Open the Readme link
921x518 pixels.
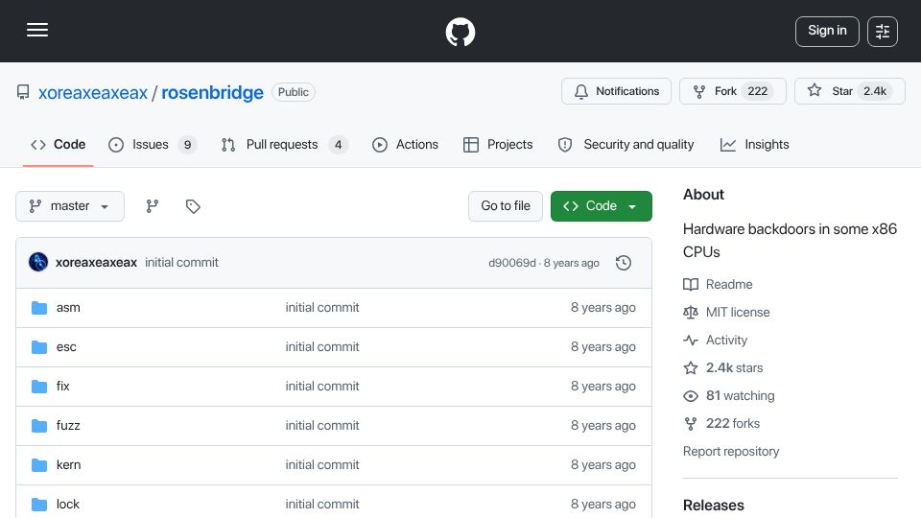[729, 284]
